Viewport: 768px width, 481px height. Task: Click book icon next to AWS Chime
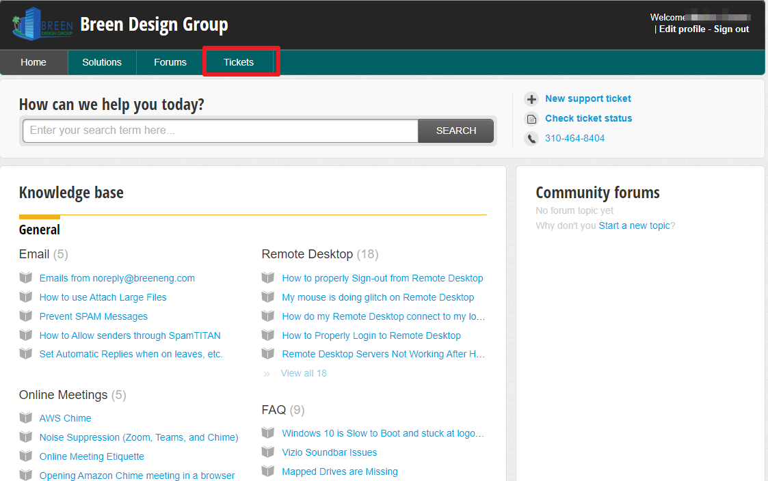(25, 418)
